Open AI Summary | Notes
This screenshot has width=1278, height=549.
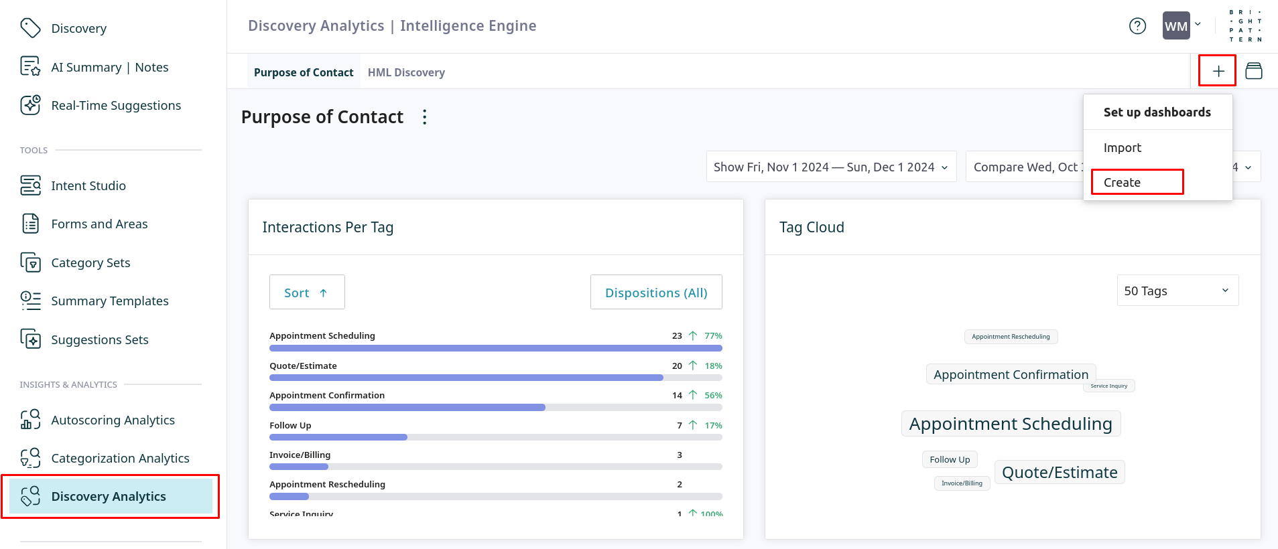click(109, 67)
